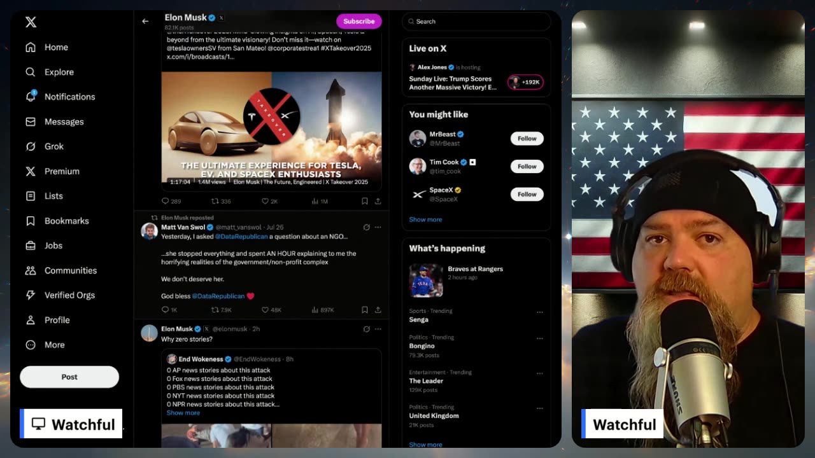The width and height of the screenshot is (815, 458).
Task: Open more options for United Kingdom trend
Action: [x=539, y=408]
